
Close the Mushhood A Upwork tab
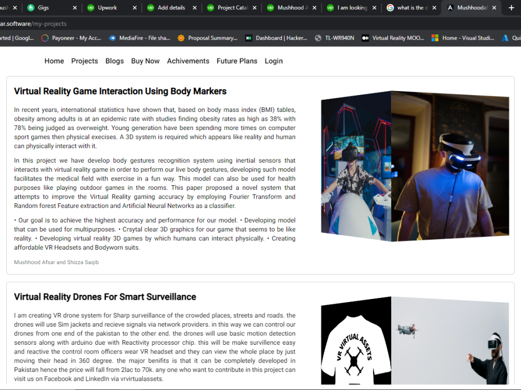point(314,8)
